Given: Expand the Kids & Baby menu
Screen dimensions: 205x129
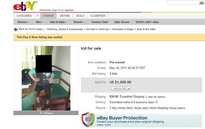Looking at the screenshot, I should (58, 22).
